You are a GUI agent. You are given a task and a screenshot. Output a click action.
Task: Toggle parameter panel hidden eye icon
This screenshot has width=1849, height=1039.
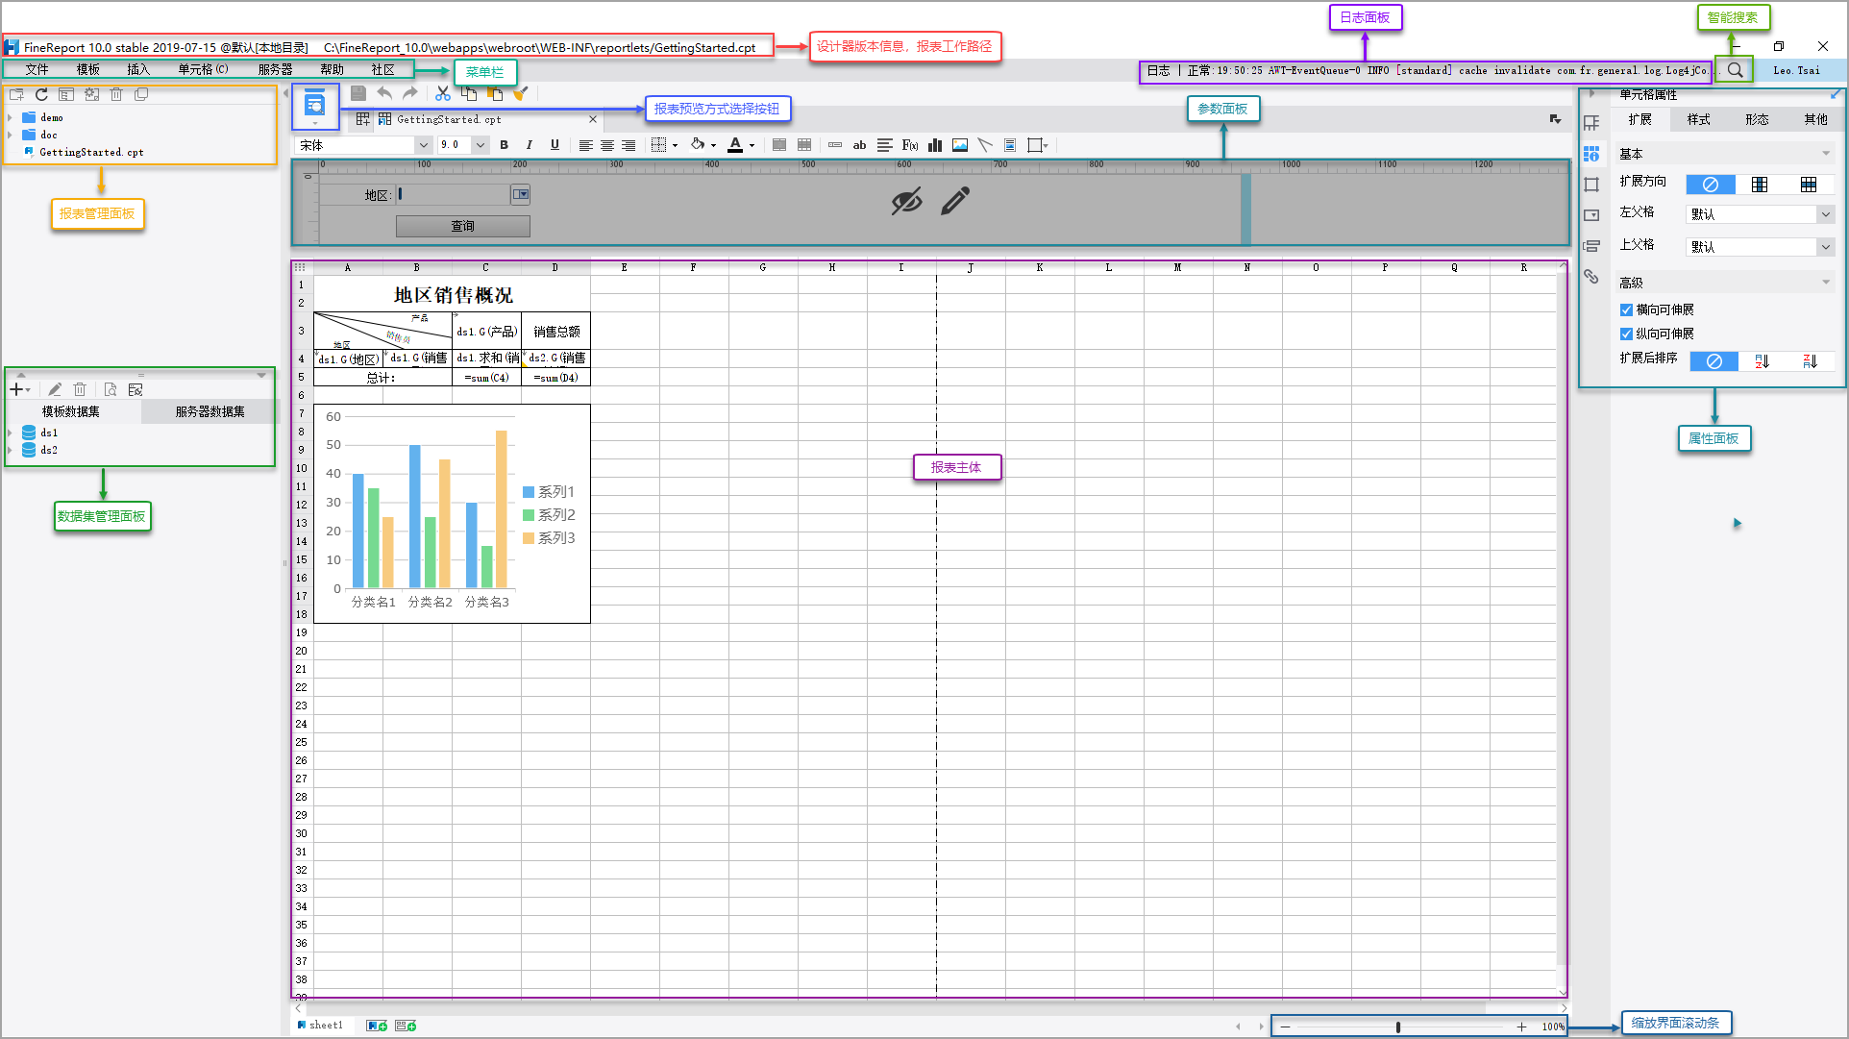point(905,201)
